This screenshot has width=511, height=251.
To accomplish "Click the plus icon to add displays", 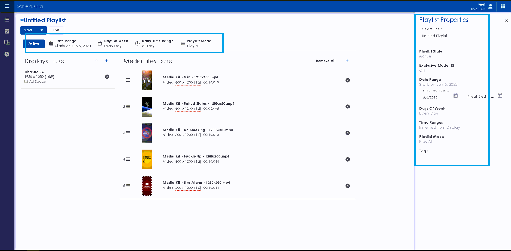I will tap(106, 61).
